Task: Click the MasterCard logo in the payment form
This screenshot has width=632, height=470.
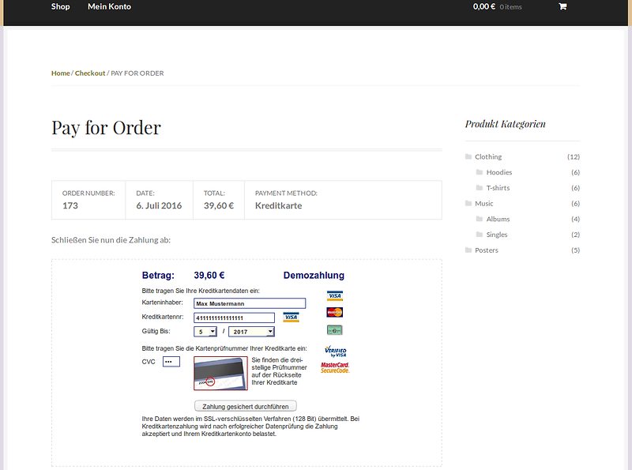Action: 334,312
